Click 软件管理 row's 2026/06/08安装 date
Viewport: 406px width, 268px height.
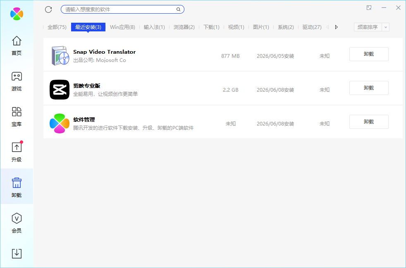coord(275,123)
